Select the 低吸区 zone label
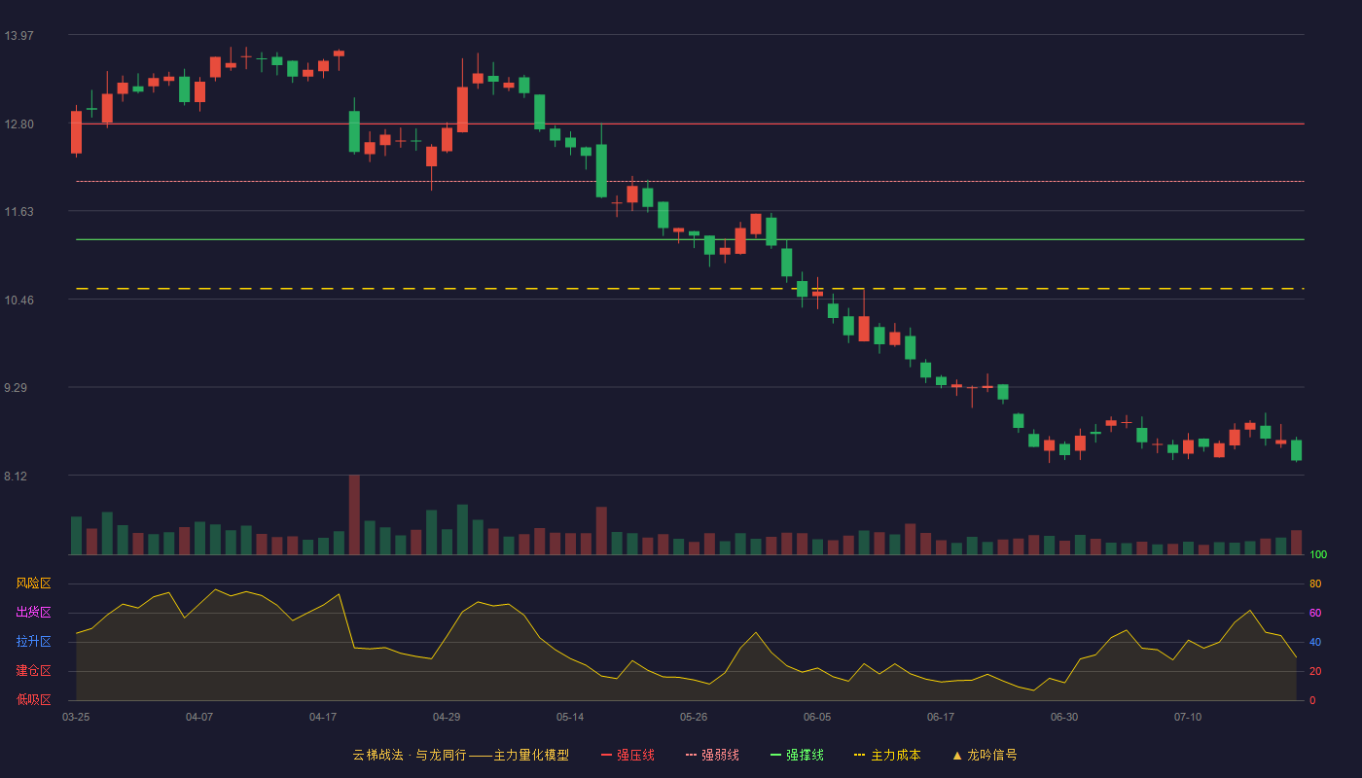The width and height of the screenshot is (1362, 778). tap(33, 700)
